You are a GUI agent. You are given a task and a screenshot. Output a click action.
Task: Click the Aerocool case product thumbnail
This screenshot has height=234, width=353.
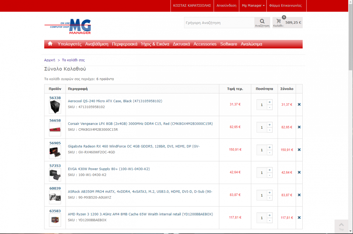tap(55, 107)
